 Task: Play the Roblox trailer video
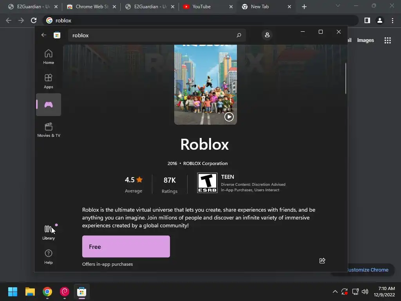pyautogui.click(x=229, y=117)
